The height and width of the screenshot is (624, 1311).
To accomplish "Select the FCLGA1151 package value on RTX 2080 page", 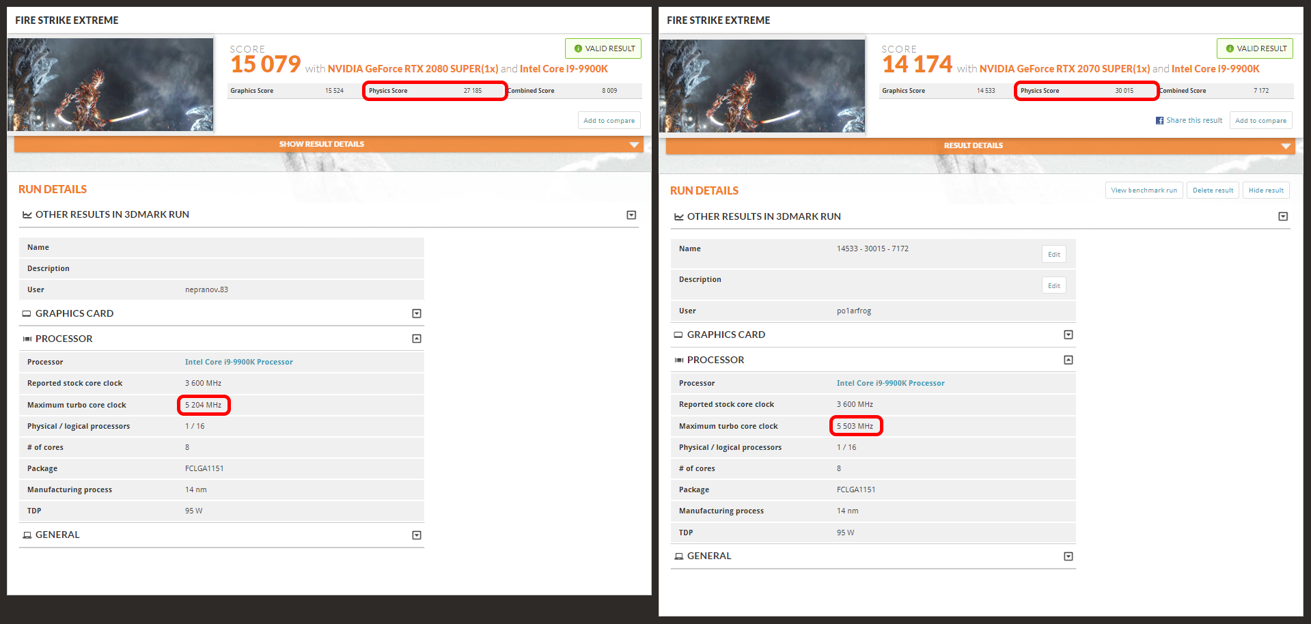I will pos(204,468).
